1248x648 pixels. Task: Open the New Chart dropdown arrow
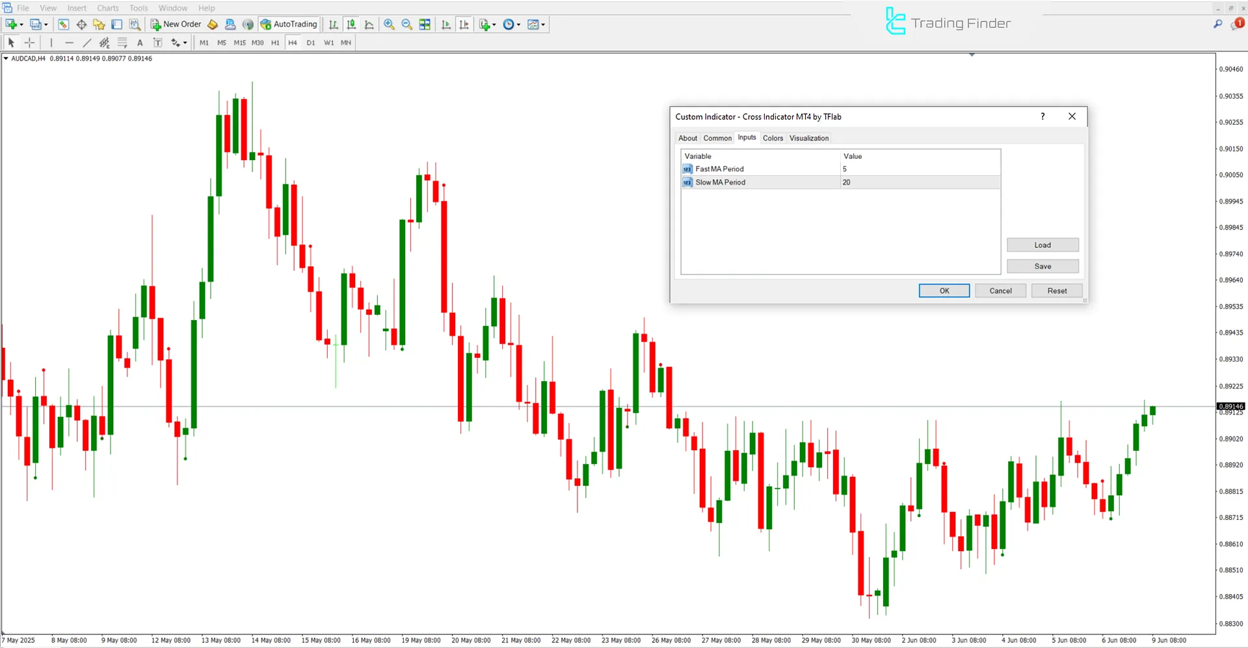[x=20, y=24]
